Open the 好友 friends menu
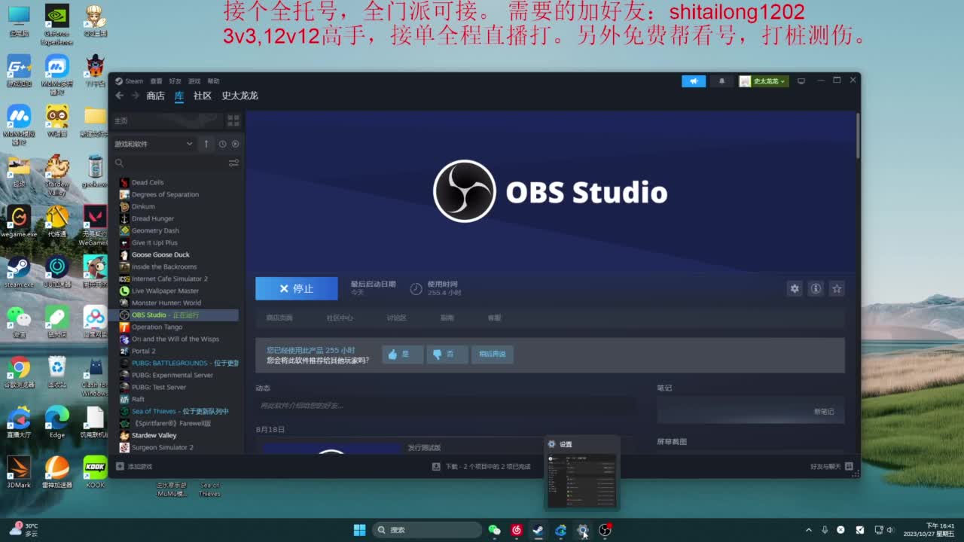The height and width of the screenshot is (542, 964). coord(175,81)
